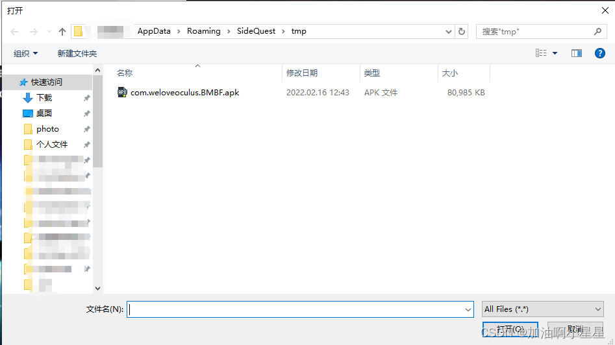The height and width of the screenshot is (345, 615).
Task: Change the file view layout icon
Action: tap(541, 53)
